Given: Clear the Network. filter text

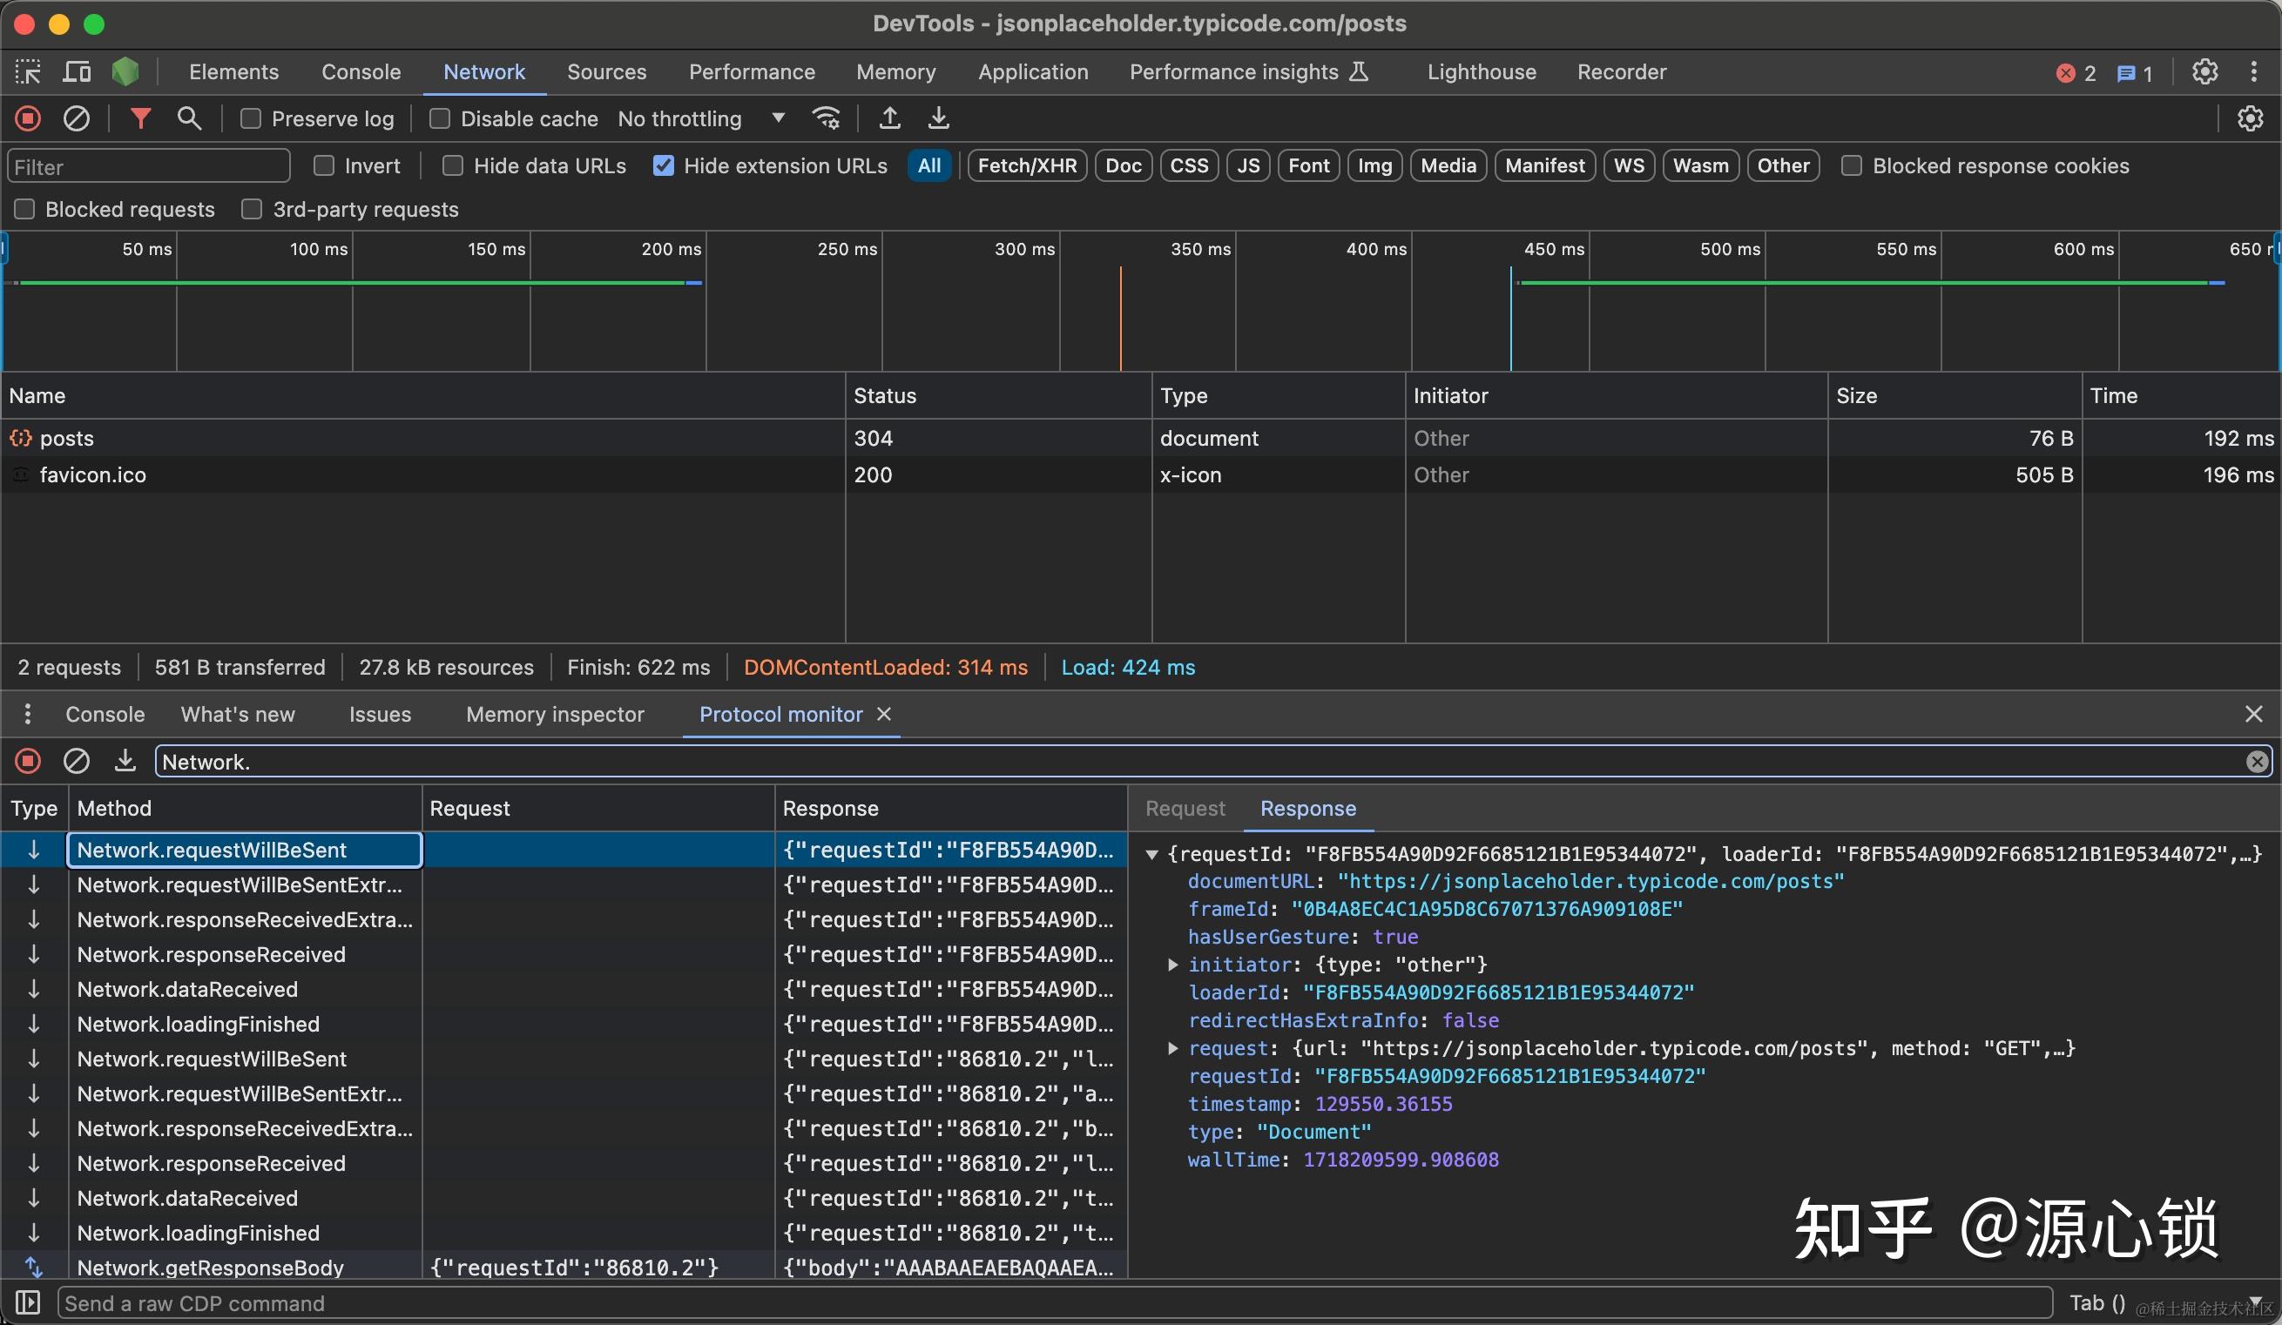Looking at the screenshot, I should [x=2258, y=762].
